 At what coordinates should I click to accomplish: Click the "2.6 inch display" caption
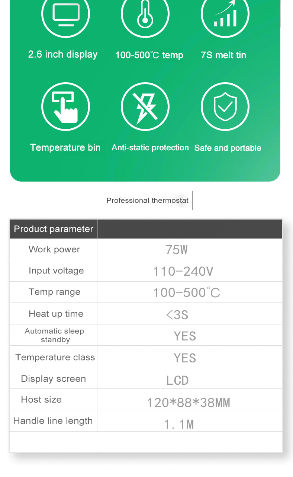click(63, 54)
